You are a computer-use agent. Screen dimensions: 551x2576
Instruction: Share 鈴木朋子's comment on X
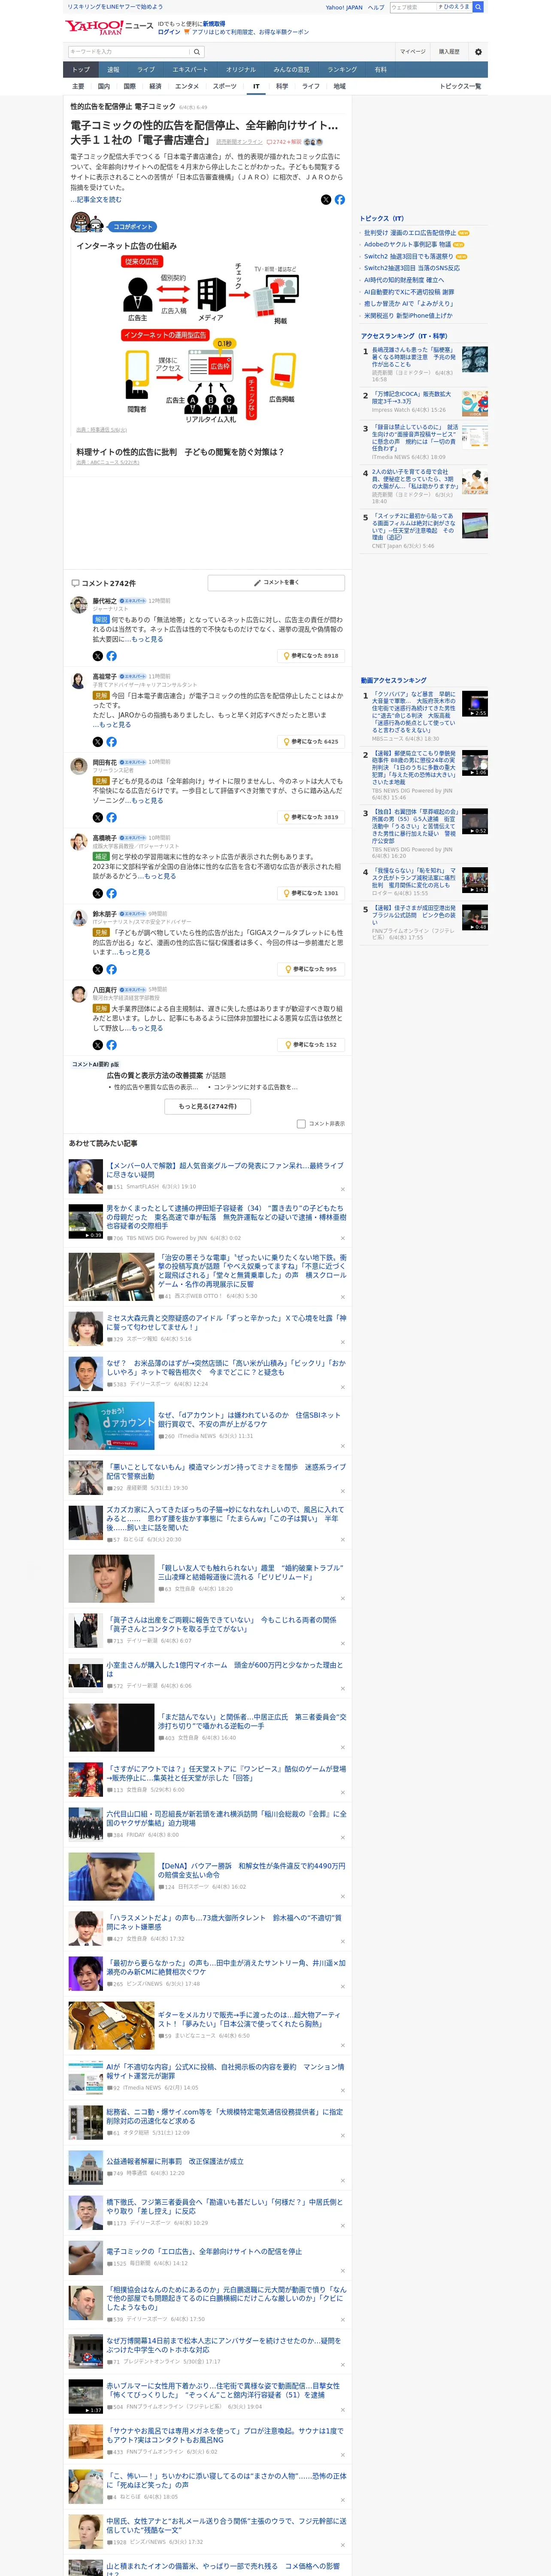(x=98, y=969)
